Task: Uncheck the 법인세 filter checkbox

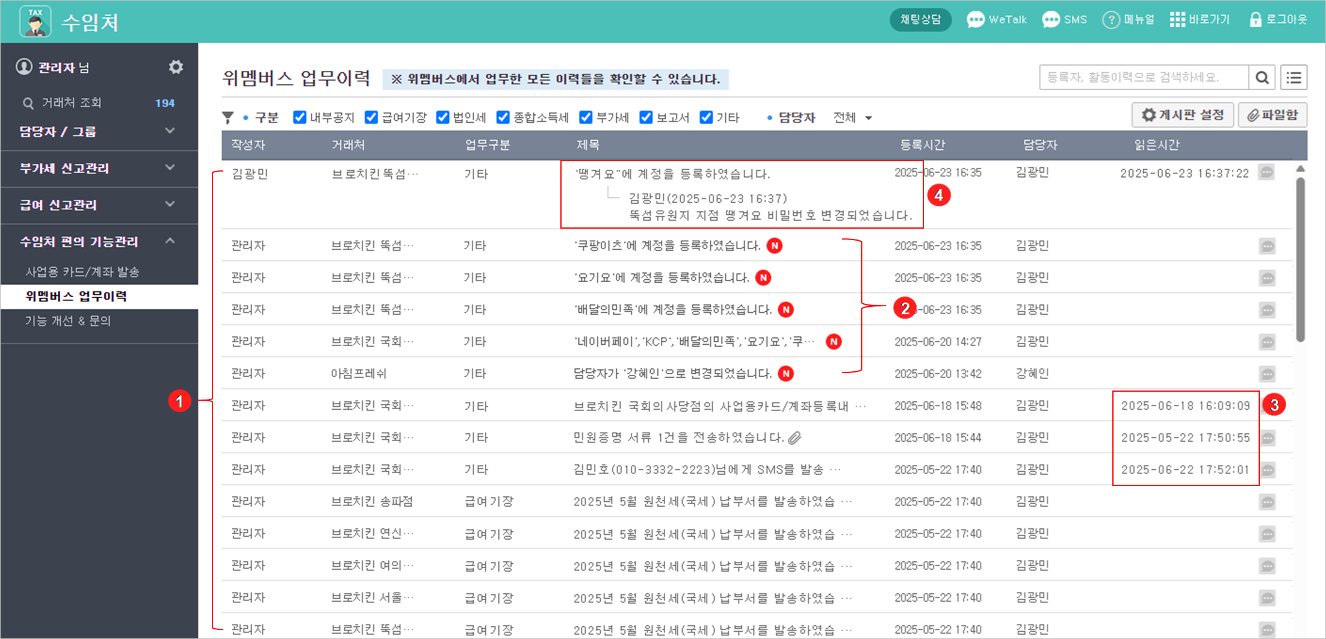Action: click(x=442, y=117)
